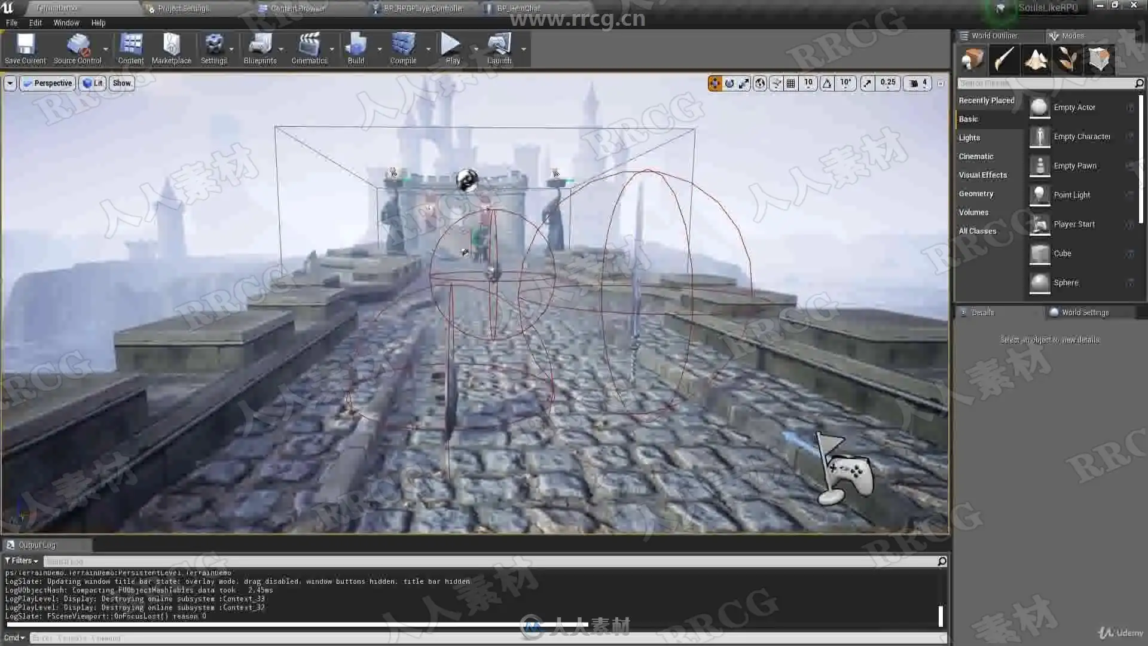
Task: Open the Show viewport options button
Action: [121, 83]
